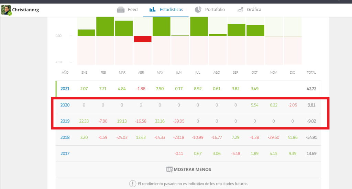Open the Feed tab
The height and width of the screenshot is (189, 352).
click(132, 10)
